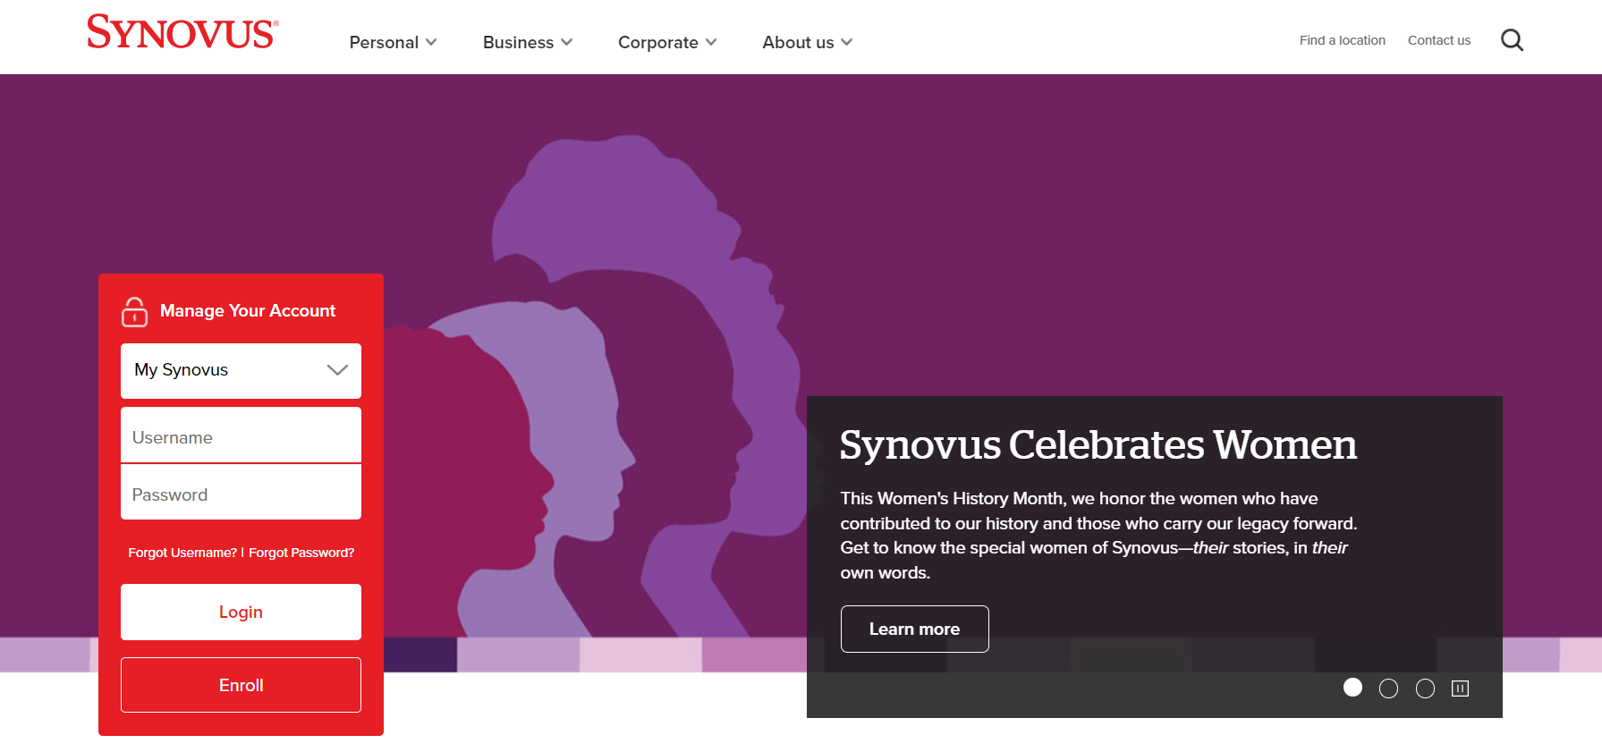Open the About us navigation menu
Screen dimensions: 1602x752
pyautogui.click(x=807, y=42)
